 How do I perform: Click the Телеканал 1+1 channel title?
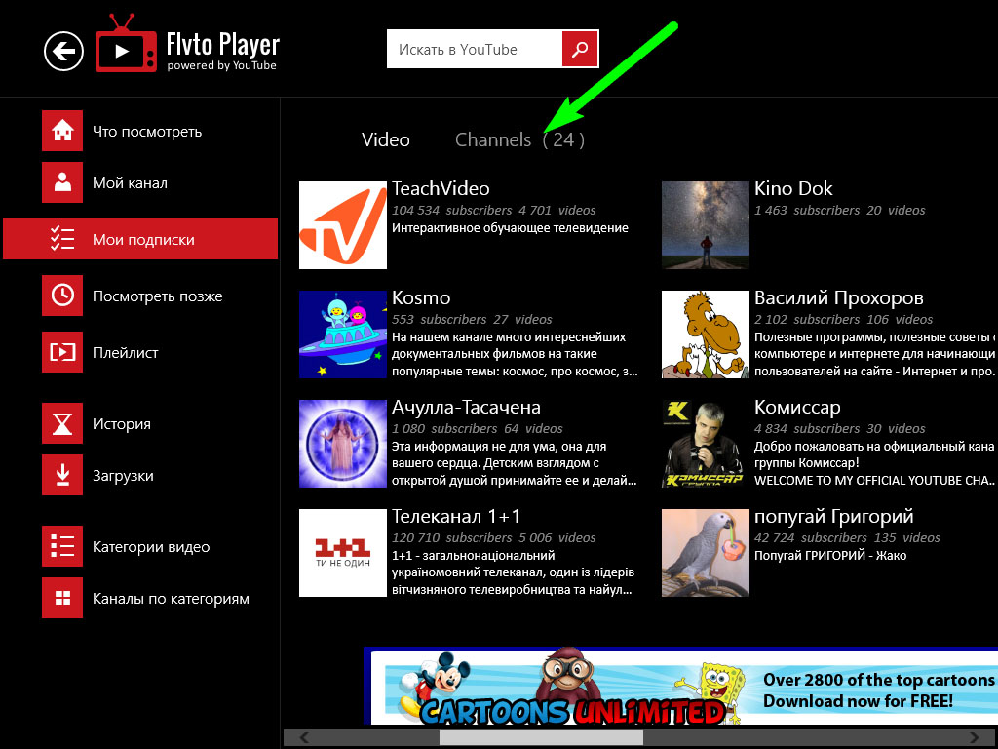coord(456,517)
